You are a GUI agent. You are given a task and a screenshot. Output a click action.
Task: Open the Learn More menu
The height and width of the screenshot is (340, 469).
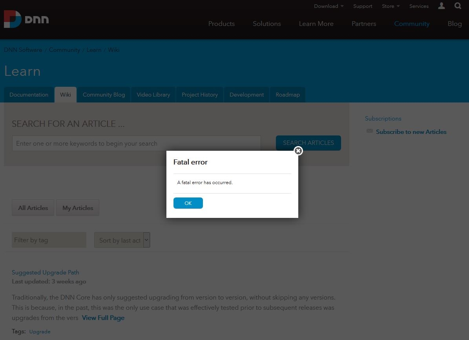[316, 24]
